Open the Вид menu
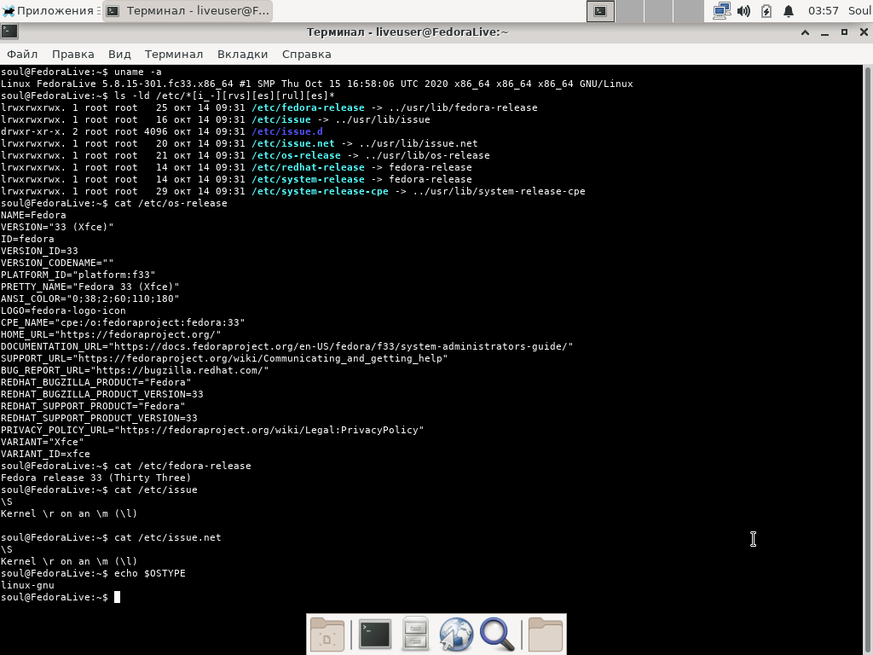 tap(119, 54)
